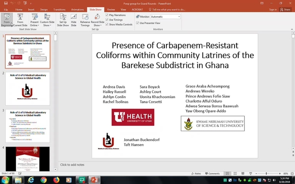Adjust the zoom slider handle
The image size is (295, 184).
point(266,173)
